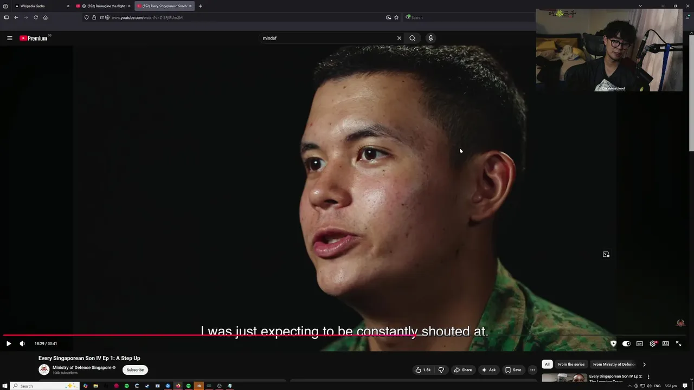This screenshot has width=694, height=390.
Task: Start voice search with microphone
Action: click(x=430, y=38)
